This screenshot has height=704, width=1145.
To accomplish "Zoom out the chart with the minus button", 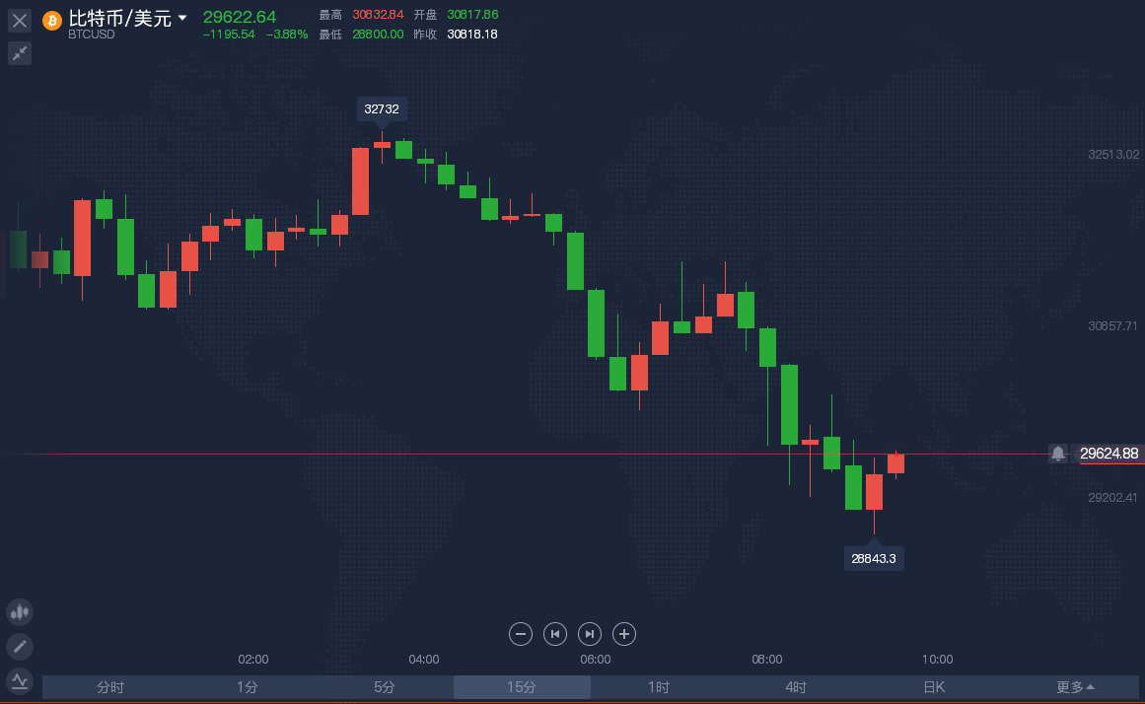I will [x=521, y=634].
